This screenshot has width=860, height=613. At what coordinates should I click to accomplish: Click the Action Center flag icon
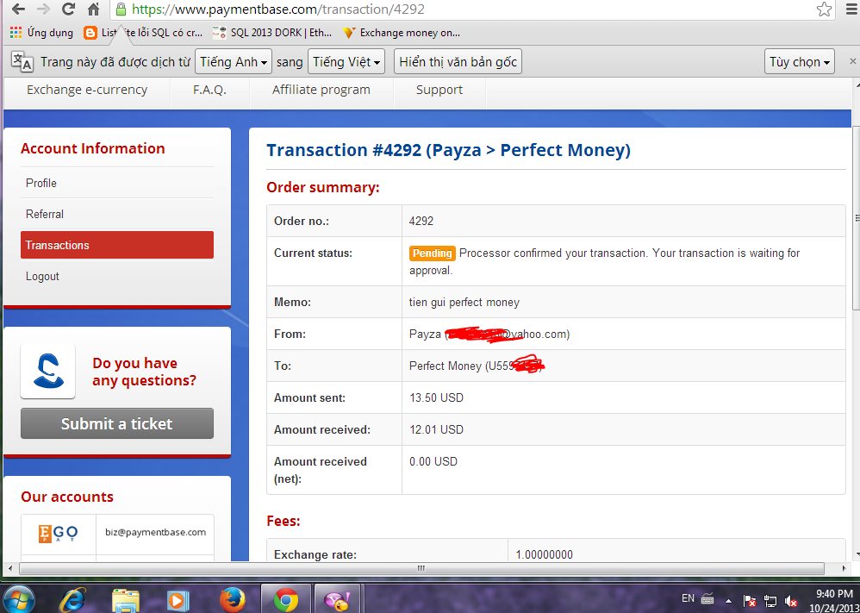(749, 600)
